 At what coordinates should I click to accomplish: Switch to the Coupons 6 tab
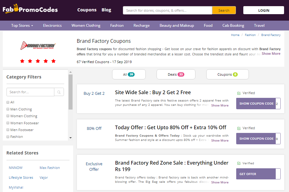(228, 74)
